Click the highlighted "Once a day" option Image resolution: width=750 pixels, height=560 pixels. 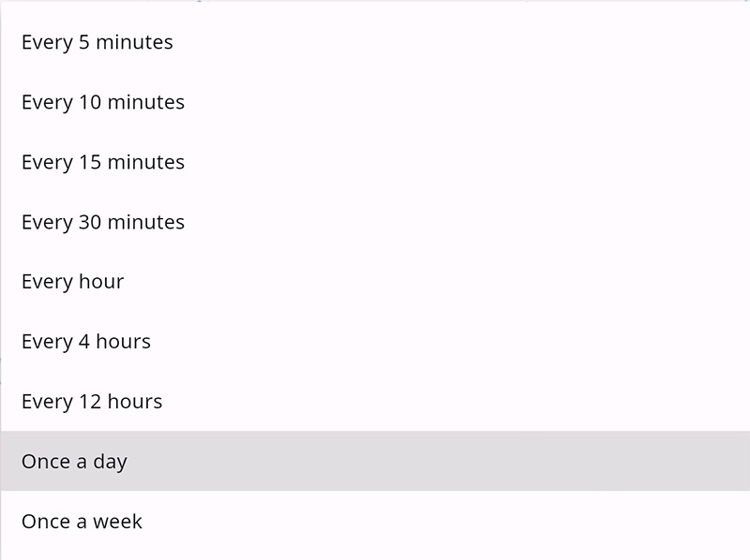(x=75, y=462)
